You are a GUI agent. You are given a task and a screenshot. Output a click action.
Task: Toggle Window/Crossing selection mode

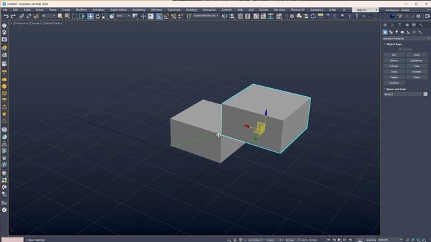pos(82,16)
